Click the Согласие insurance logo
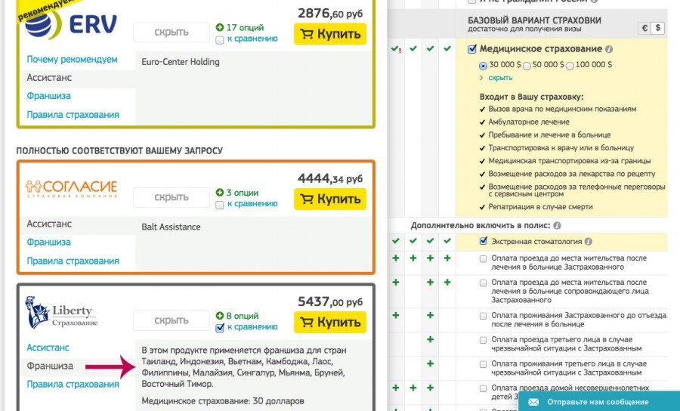This screenshot has width=680, height=411. (x=71, y=189)
